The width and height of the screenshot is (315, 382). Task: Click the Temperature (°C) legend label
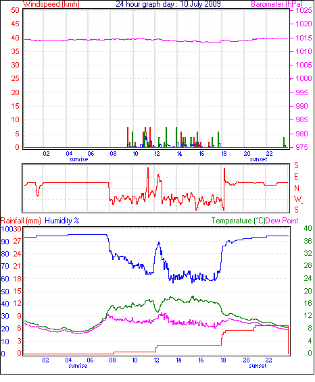coord(238,221)
